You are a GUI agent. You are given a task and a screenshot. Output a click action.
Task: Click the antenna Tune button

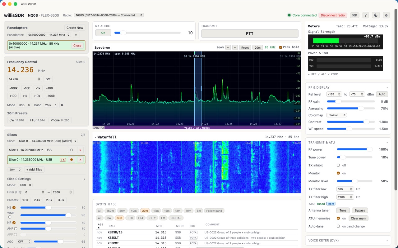click(x=343, y=210)
